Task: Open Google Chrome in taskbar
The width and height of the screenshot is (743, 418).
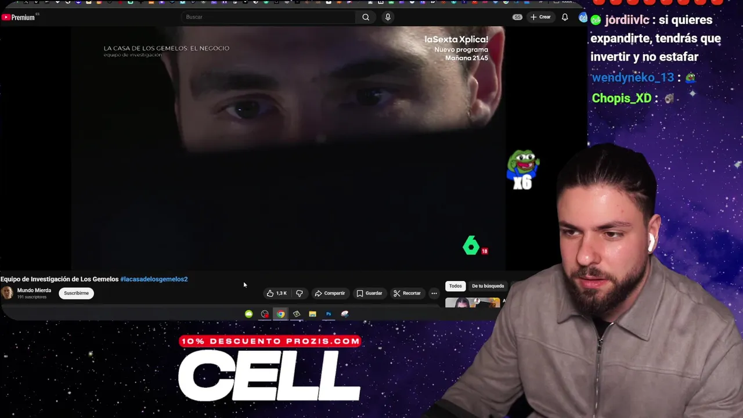Action: [x=281, y=314]
